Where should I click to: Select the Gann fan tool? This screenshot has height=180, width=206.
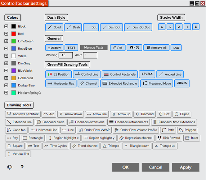tap(16, 130)
